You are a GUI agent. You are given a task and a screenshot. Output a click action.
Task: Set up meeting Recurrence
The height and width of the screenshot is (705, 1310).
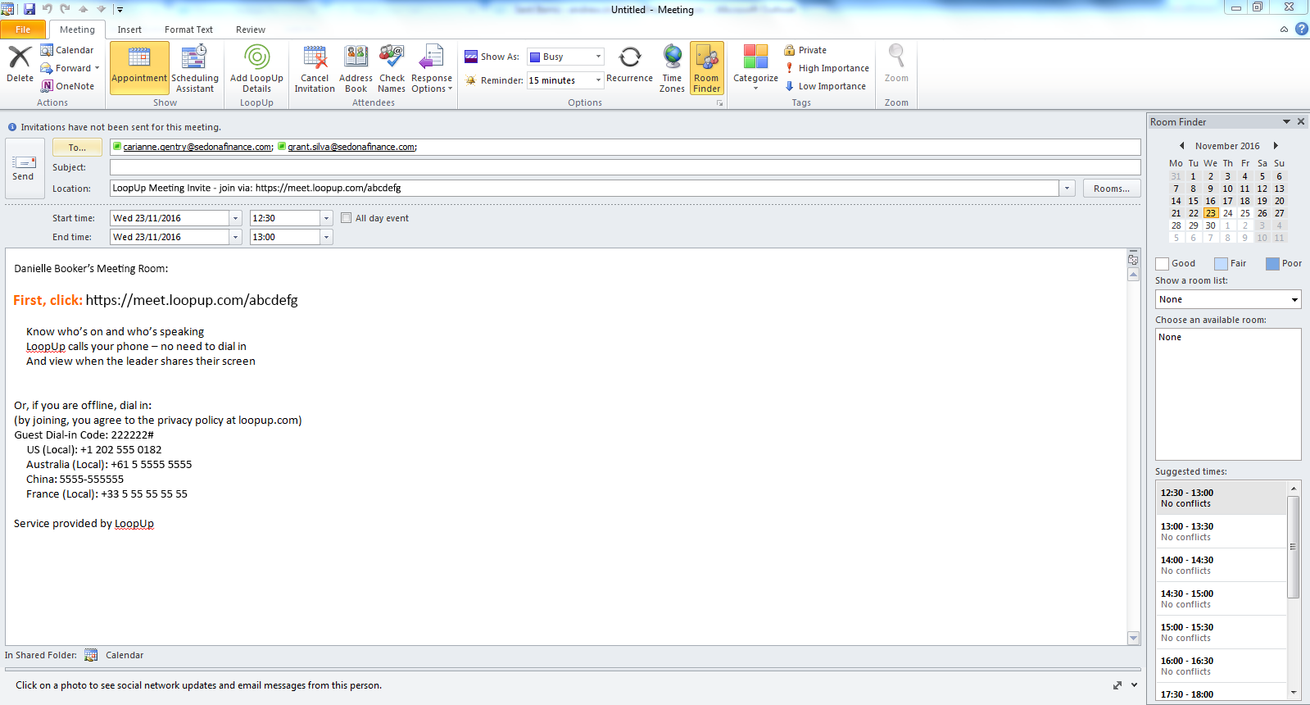(629, 65)
